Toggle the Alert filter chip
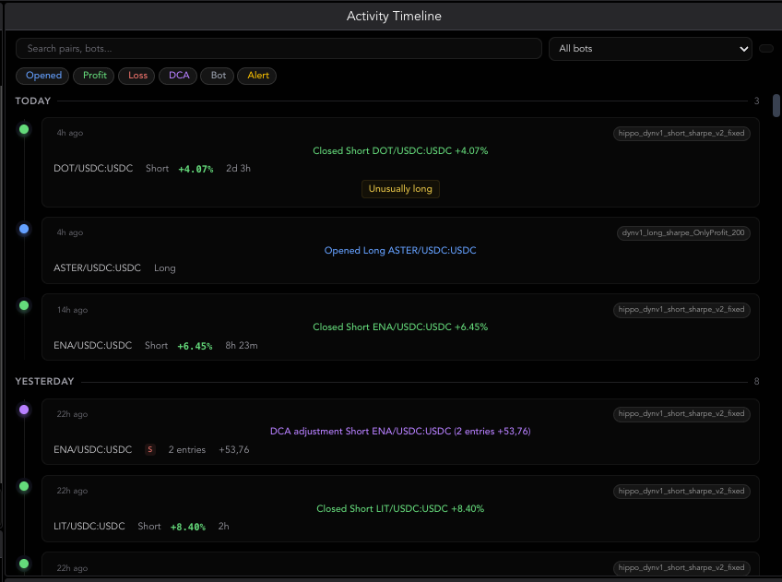The height and width of the screenshot is (582, 782). pos(257,76)
